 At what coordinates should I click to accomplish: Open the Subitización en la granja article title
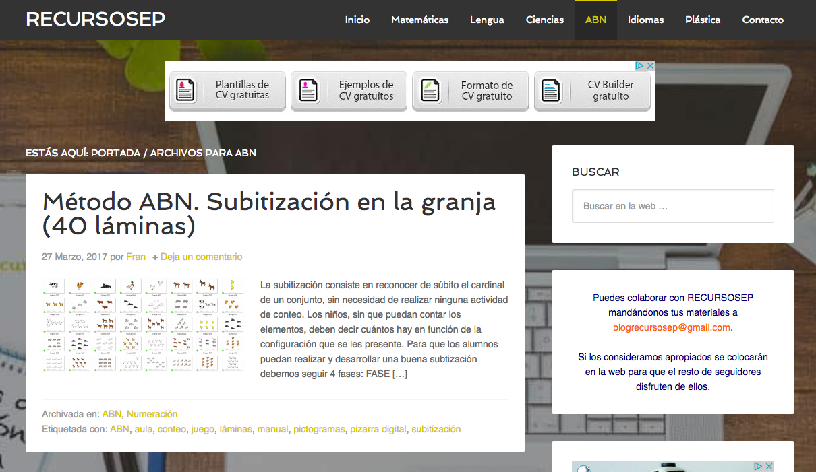click(268, 213)
